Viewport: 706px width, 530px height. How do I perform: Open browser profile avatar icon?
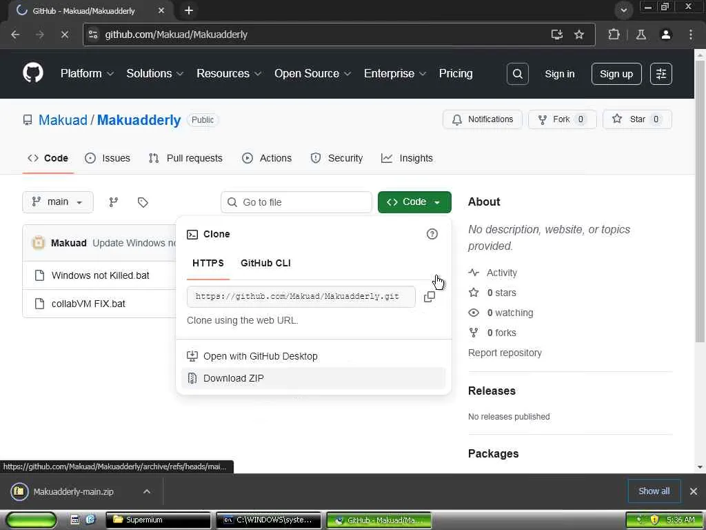666,35
